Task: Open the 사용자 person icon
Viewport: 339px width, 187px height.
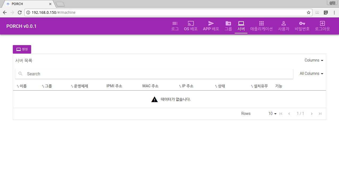Action: (x=284, y=23)
